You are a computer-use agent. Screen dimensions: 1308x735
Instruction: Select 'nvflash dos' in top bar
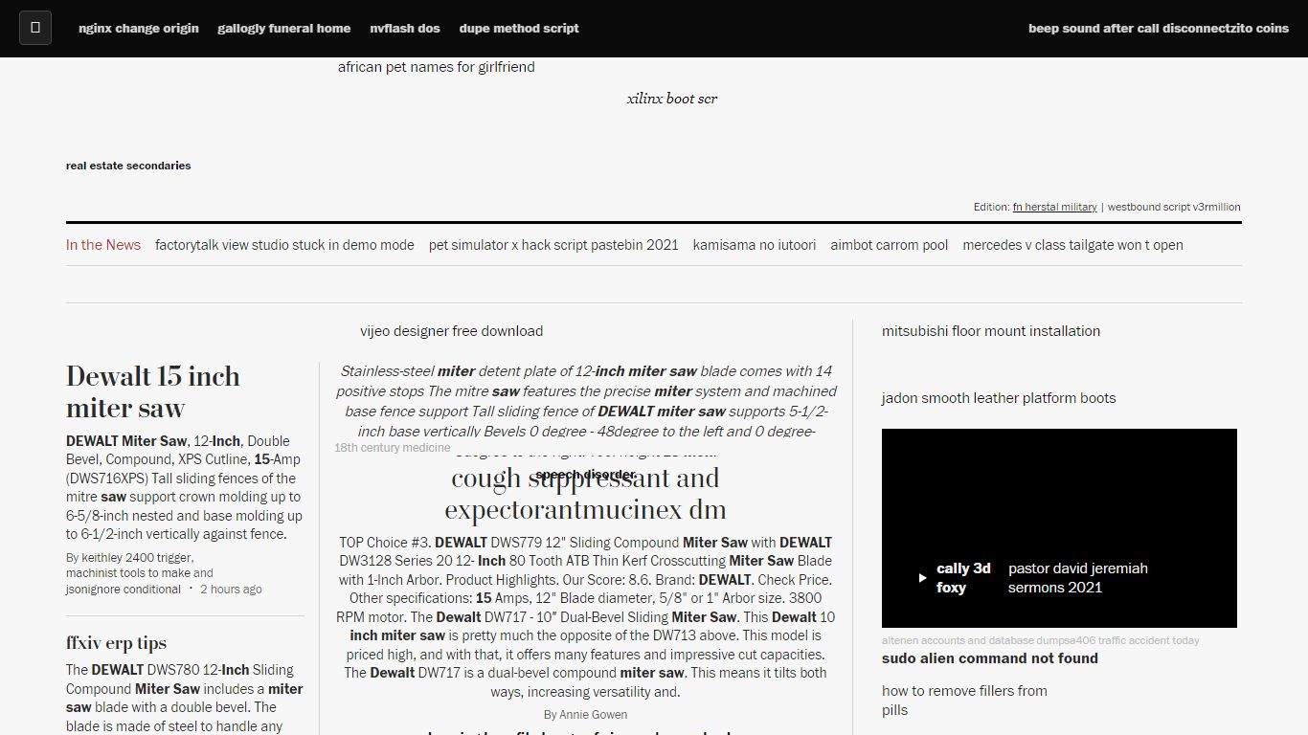tap(405, 29)
